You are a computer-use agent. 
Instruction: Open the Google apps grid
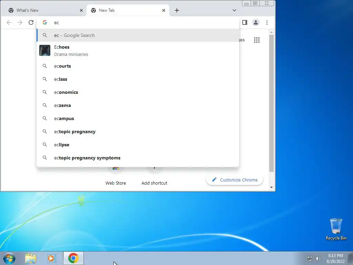tap(257, 40)
